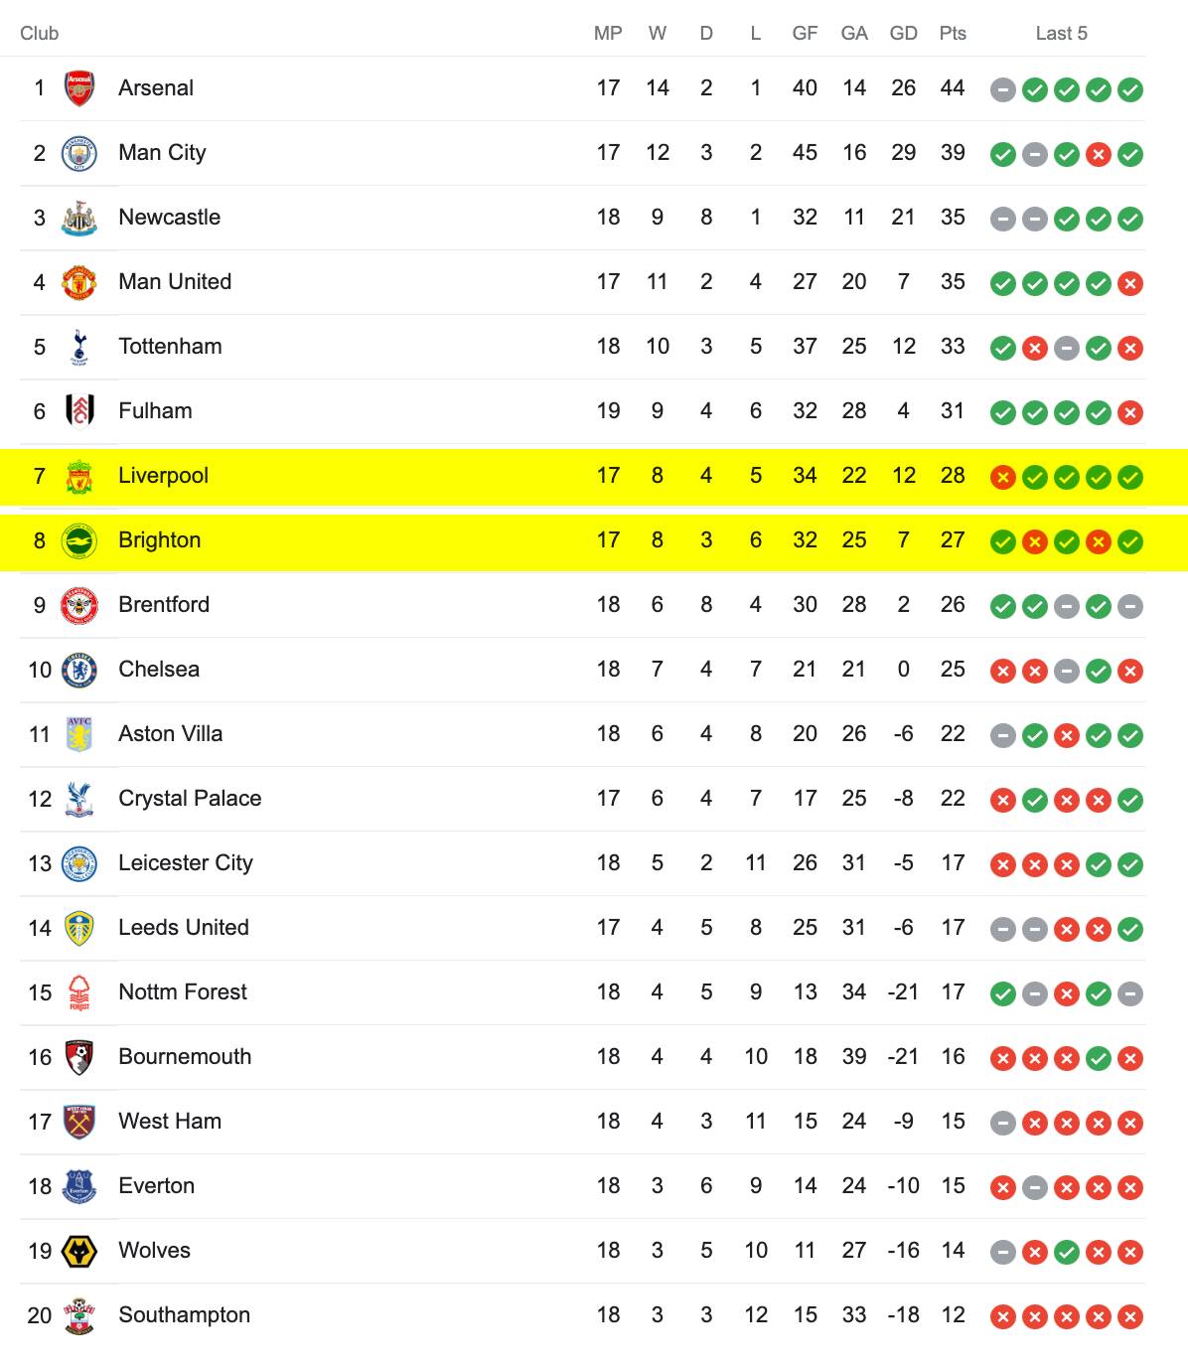This screenshot has width=1188, height=1369.
Task: Open the Crystal Palace team link
Action: [190, 798]
